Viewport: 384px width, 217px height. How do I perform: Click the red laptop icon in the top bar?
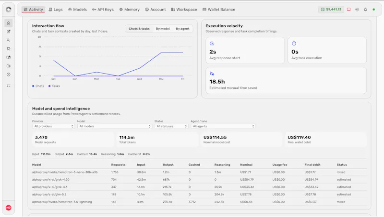349,10
